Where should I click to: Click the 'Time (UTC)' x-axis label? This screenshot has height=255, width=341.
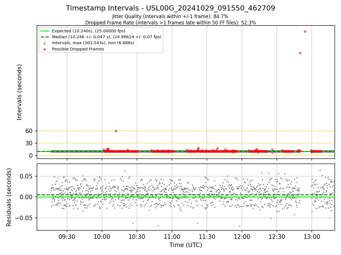tap(186, 245)
